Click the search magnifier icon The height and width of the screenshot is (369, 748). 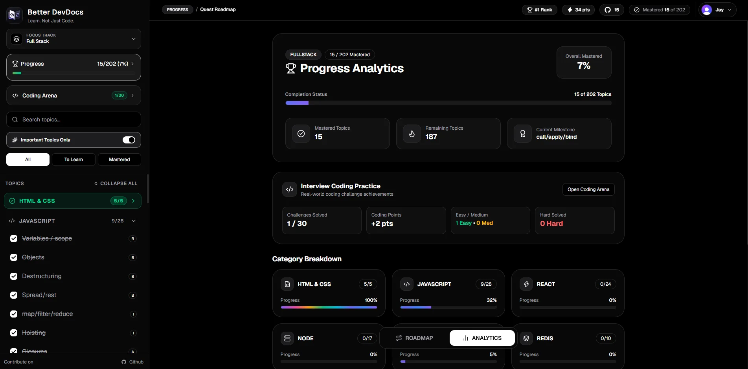[15, 119]
